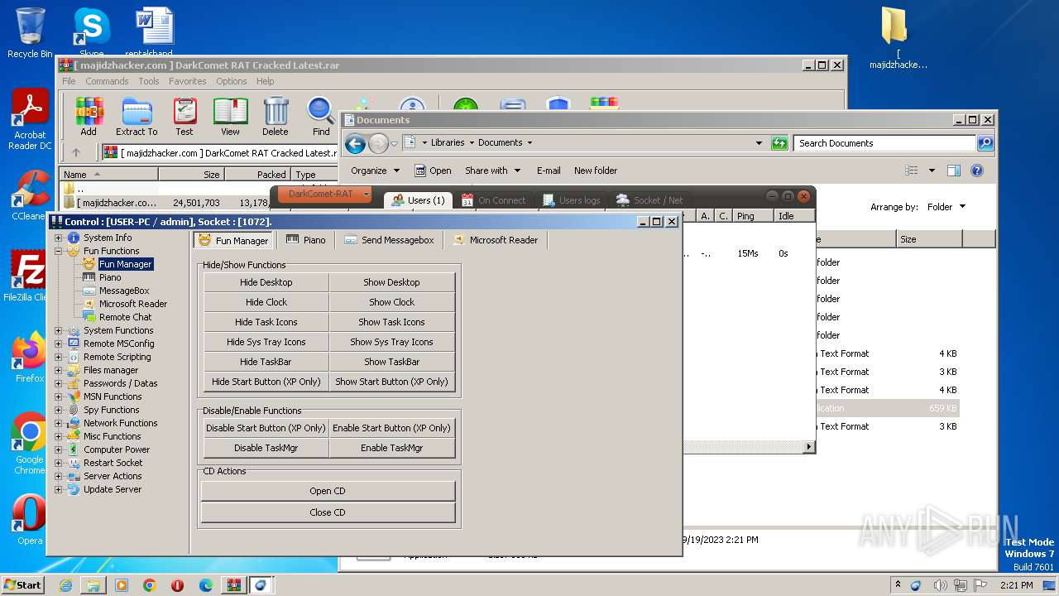
Task: Click Start button on taskbar
Action: (23, 585)
